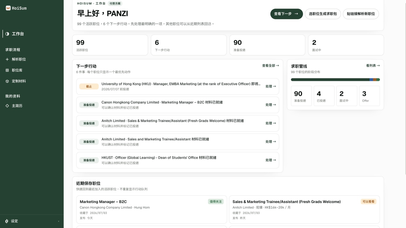The height and width of the screenshot is (228, 406).
Task: Click the 值得关注 tag
Action: [215, 202]
